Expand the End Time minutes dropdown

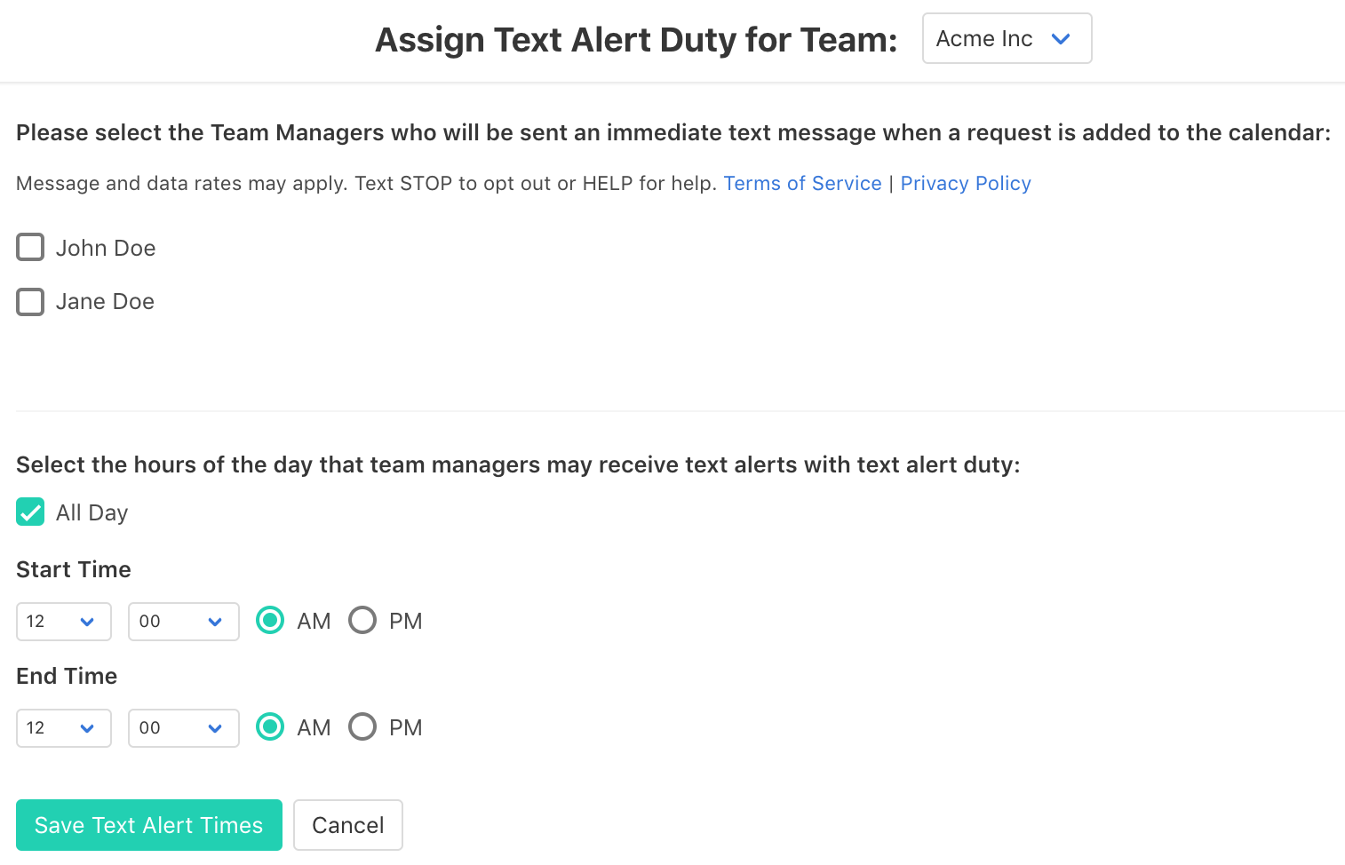coord(183,728)
